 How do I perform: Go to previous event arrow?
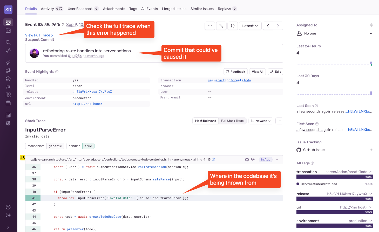coord(268,26)
